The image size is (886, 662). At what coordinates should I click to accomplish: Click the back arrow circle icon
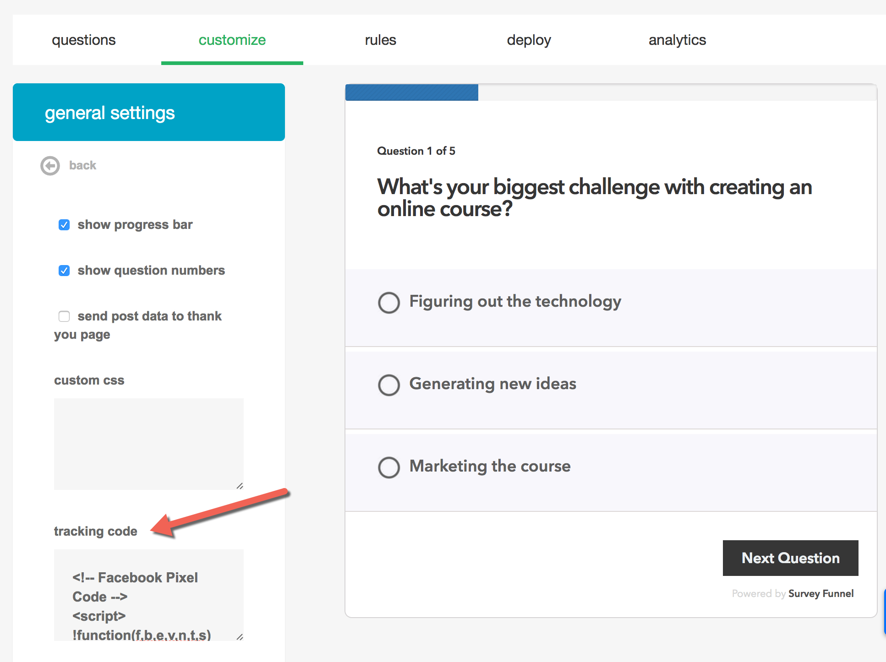tap(50, 166)
